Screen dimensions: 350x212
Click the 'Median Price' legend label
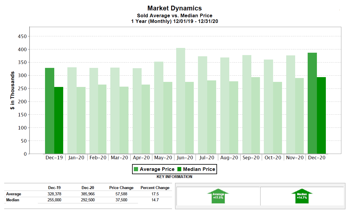[199, 169]
